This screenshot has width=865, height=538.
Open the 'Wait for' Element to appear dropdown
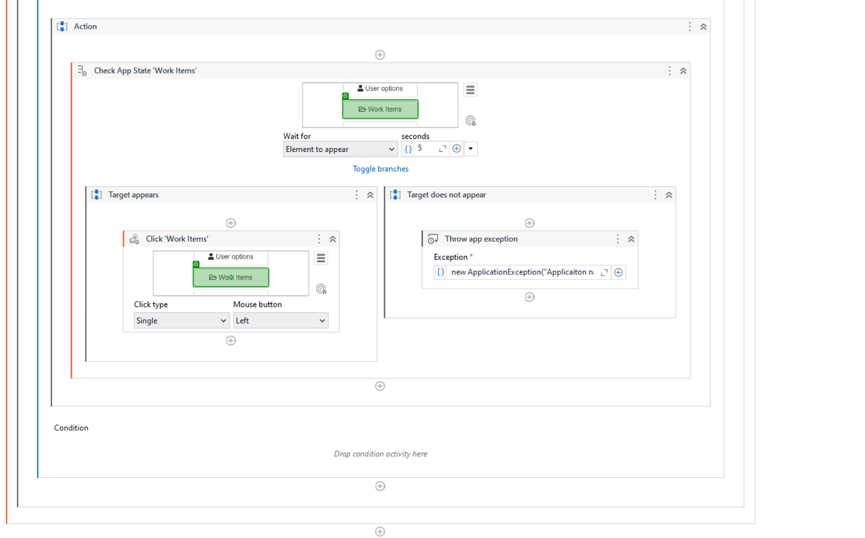pos(340,149)
